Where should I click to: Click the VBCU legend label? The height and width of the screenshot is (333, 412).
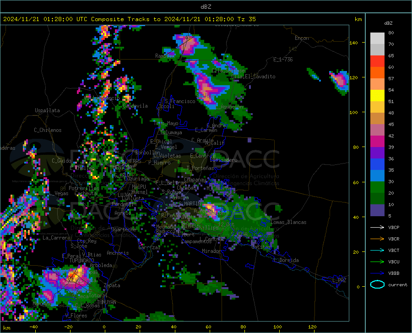394,262
